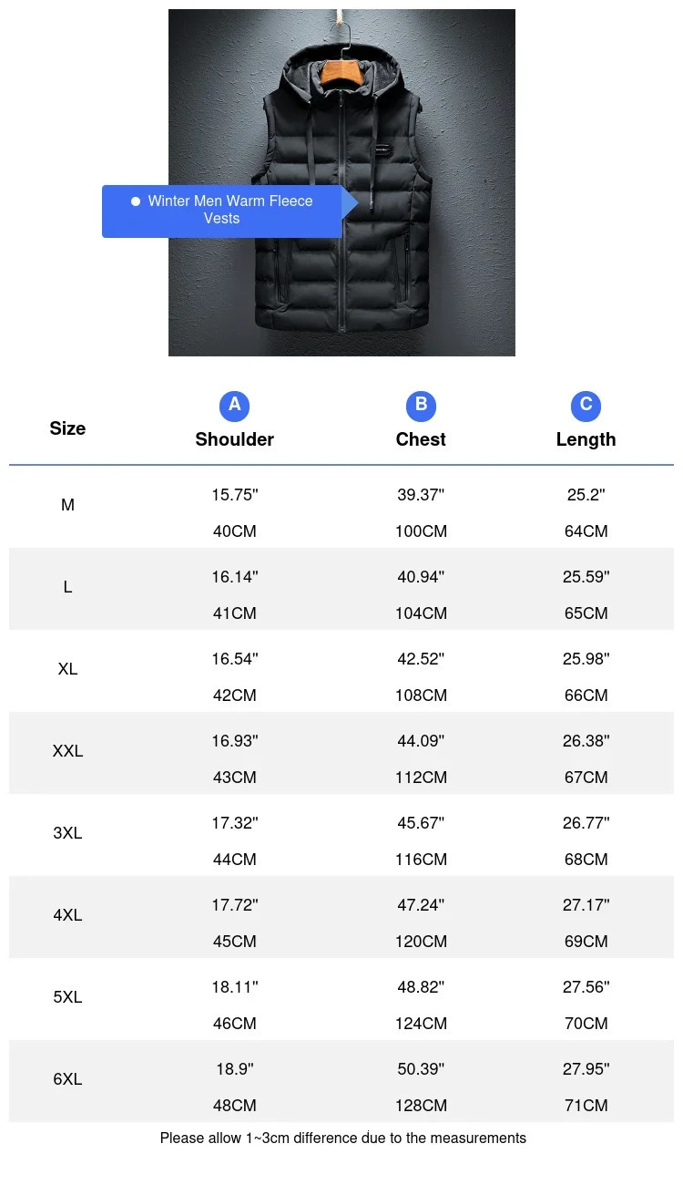Click the M size row label
The height and width of the screenshot is (1185, 683).
tap(67, 505)
